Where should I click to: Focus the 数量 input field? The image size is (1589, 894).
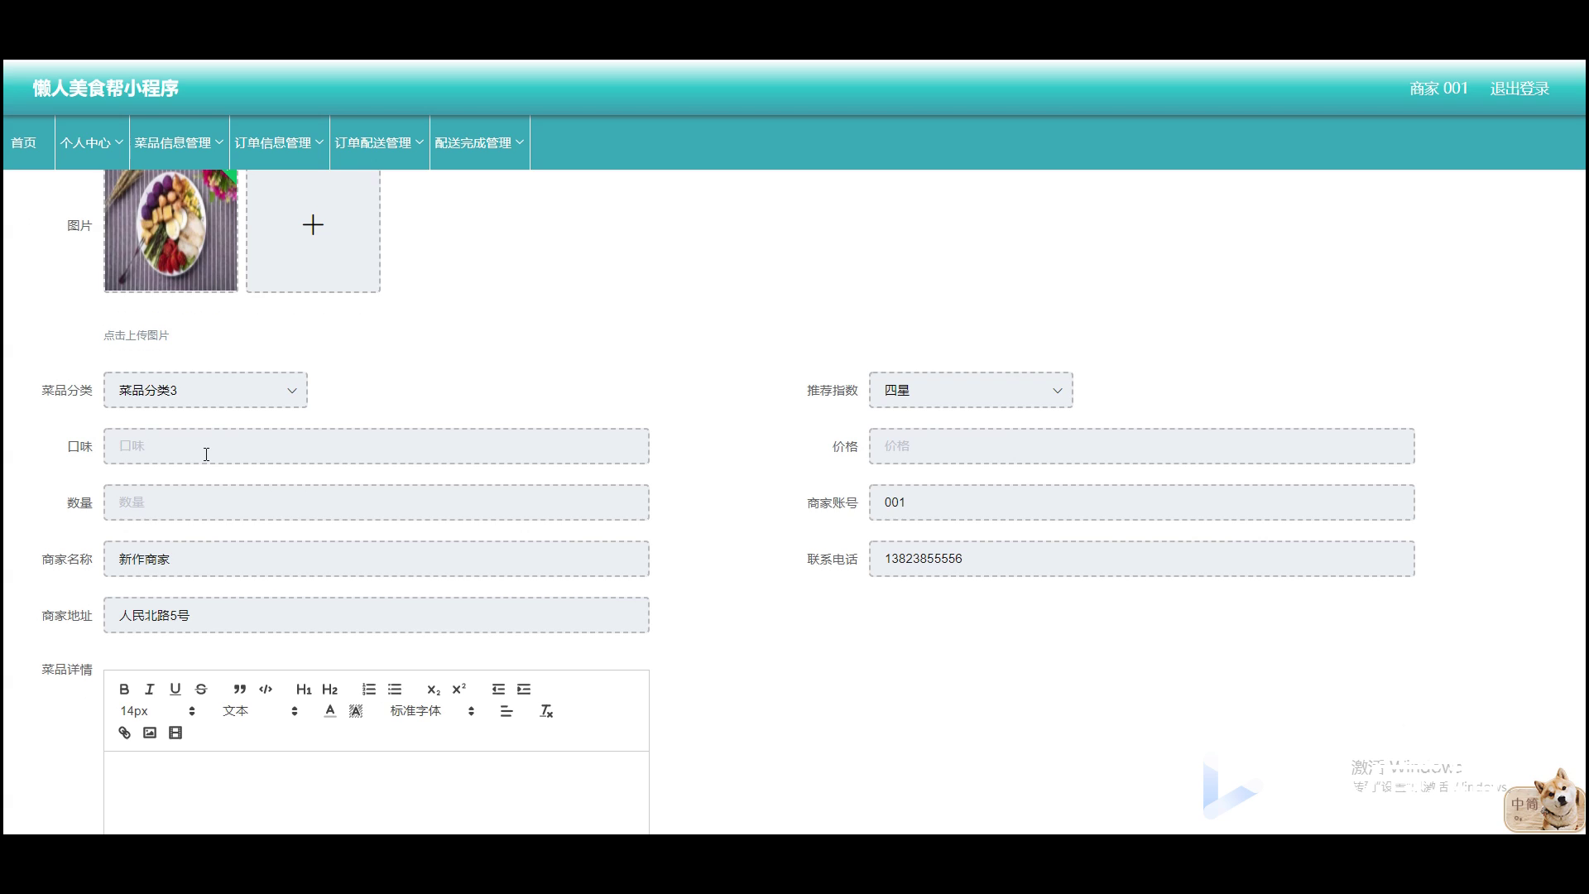pyautogui.click(x=377, y=502)
